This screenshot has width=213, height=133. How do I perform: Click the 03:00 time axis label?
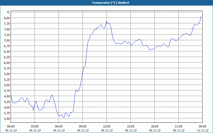point(35,127)
